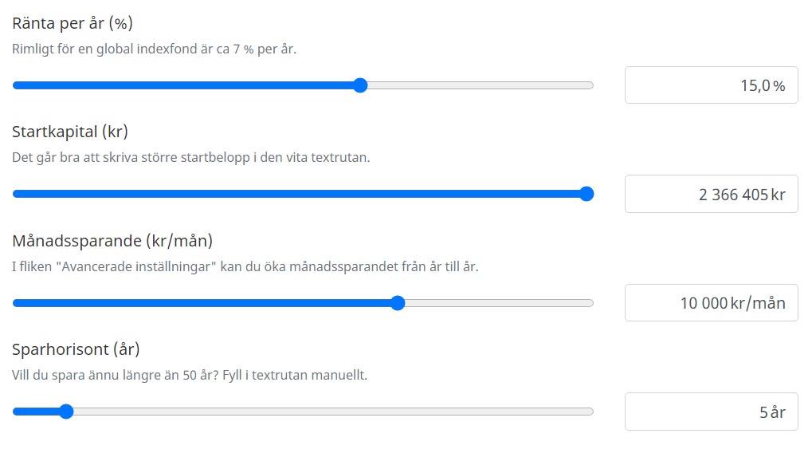Focus the 5 år savings horizon field

(x=711, y=412)
